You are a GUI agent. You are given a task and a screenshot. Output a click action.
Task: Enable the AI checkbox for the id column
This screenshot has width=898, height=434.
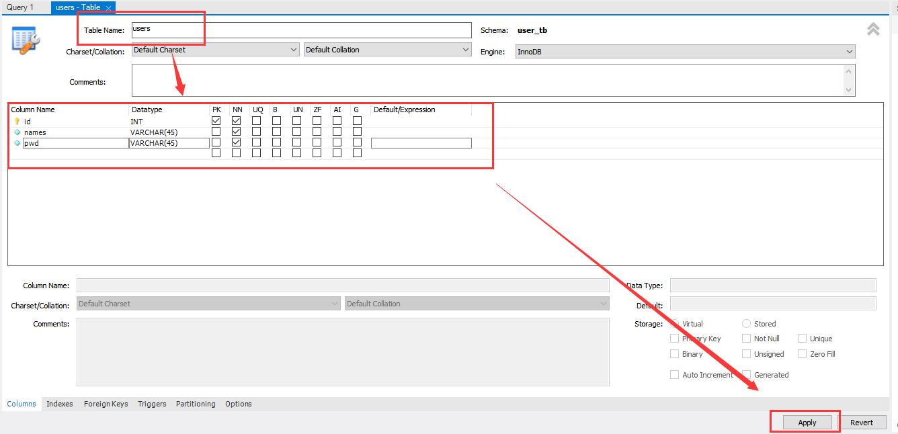click(x=337, y=120)
